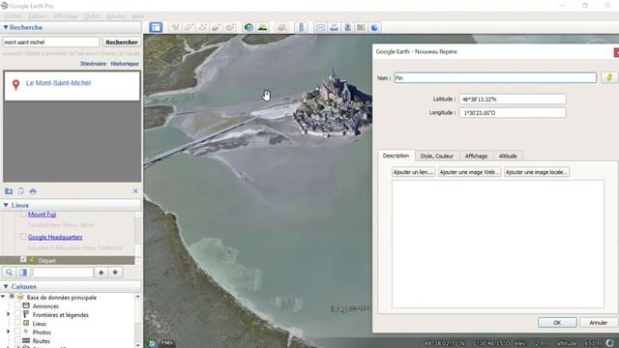Enable the Annonces layer checkbox
The image size is (619, 348).
(17, 305)
